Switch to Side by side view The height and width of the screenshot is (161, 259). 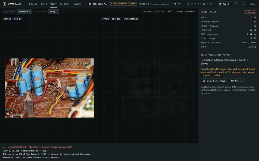(x=24, y=11)
